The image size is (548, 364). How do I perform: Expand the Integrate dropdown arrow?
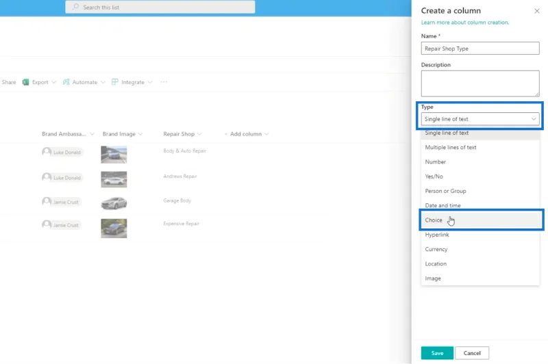point(150,82)
